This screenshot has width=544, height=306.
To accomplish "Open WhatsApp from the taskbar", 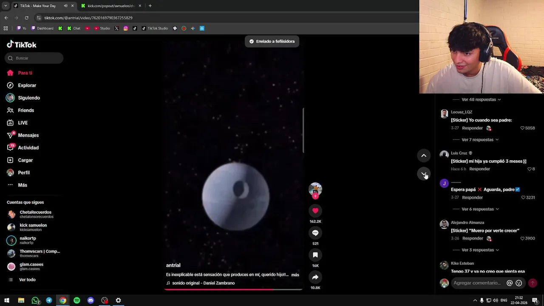I will click(35, 300).
